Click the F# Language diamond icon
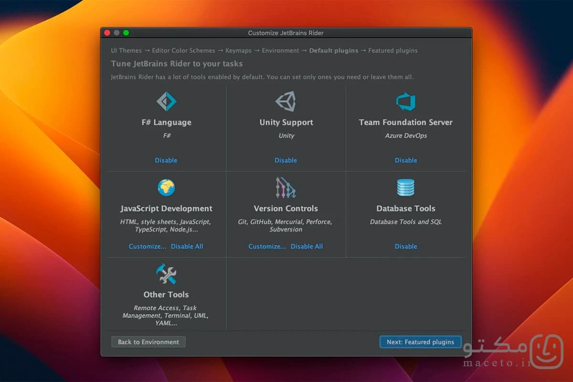Viewport: 573px width, 382px height. 167,101
